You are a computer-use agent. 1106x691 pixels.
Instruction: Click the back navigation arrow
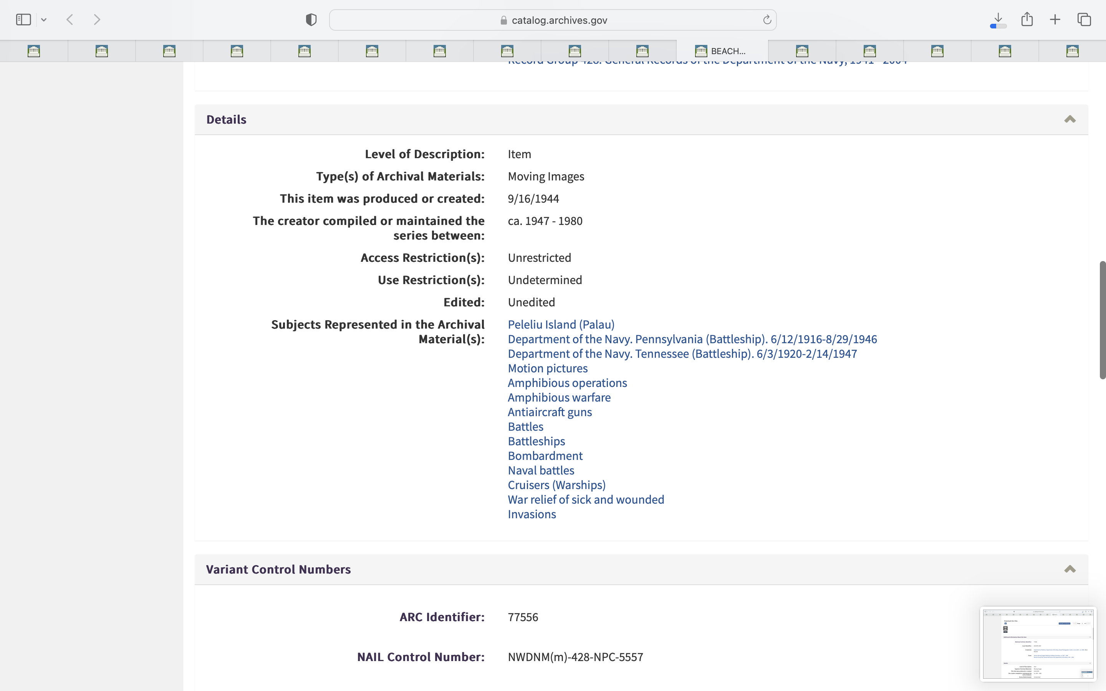70,20
